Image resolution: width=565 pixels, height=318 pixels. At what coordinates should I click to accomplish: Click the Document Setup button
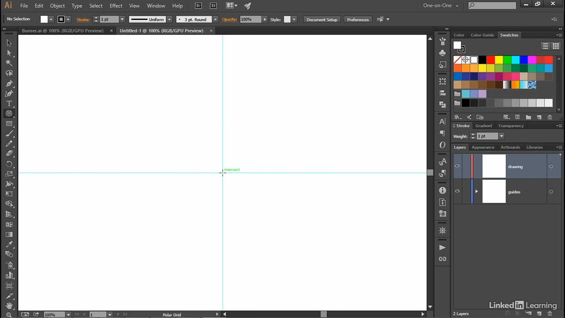coord(322,19)
